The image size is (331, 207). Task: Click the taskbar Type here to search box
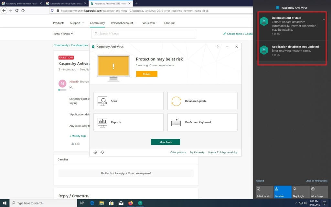tap(43, 203)
